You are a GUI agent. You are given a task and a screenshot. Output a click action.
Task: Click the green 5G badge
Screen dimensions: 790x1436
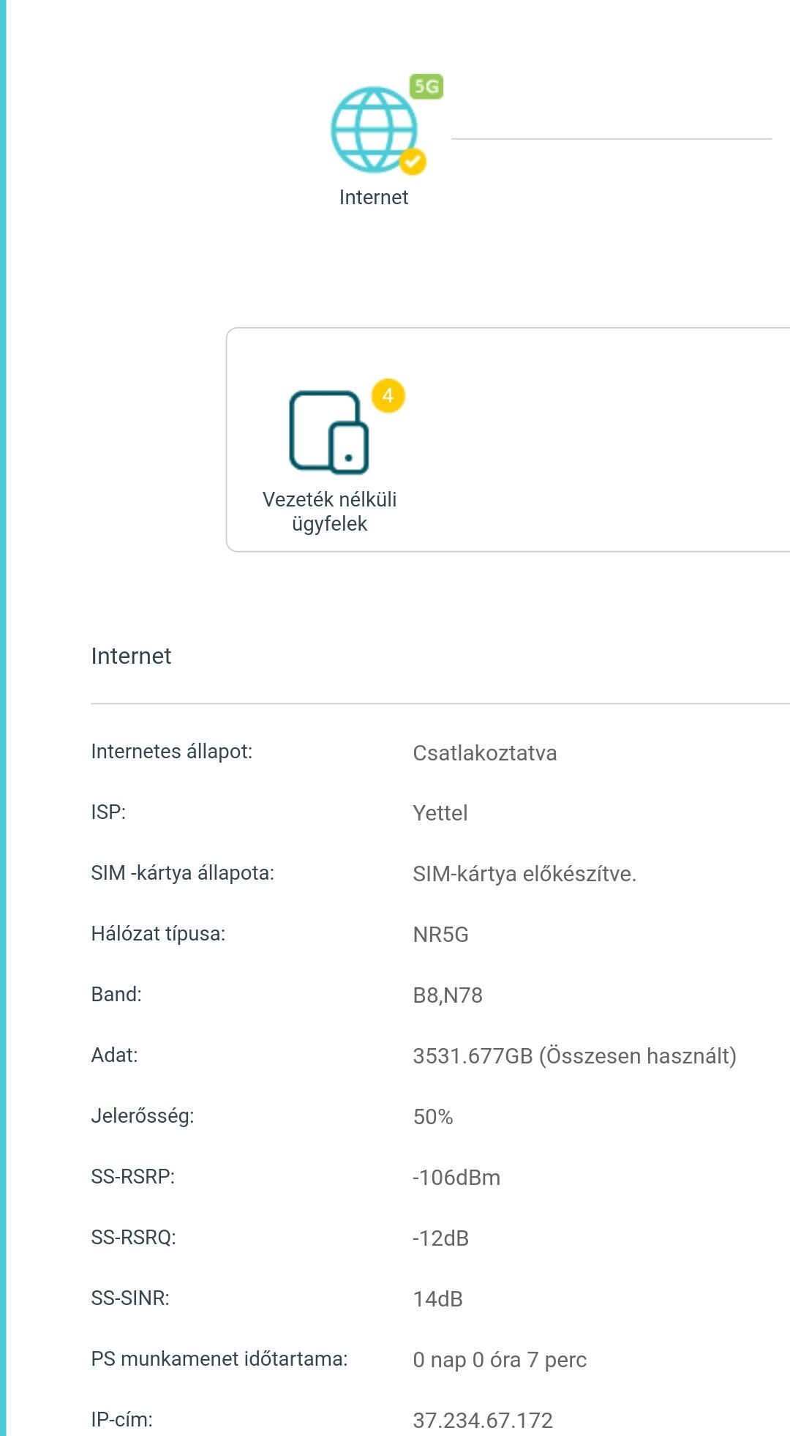point(426,87)
